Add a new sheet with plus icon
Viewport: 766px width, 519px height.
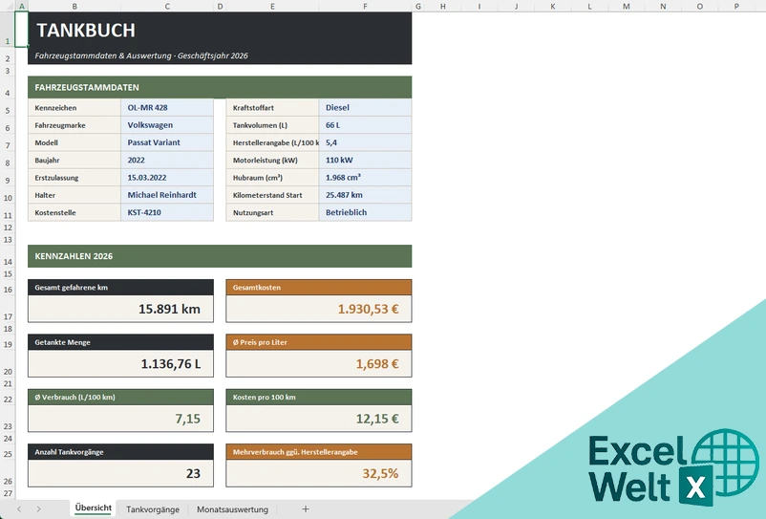(306, 509)
